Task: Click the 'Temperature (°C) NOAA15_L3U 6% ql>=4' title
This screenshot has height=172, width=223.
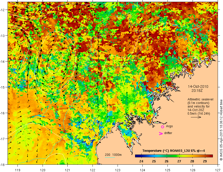Action: point(174,151)
